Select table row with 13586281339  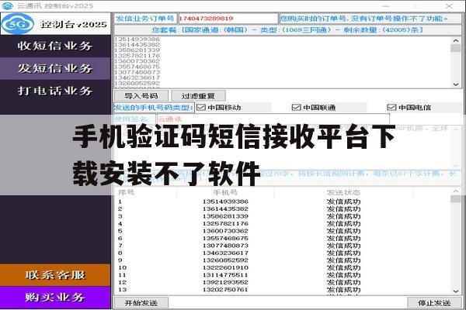pos(283,216)
